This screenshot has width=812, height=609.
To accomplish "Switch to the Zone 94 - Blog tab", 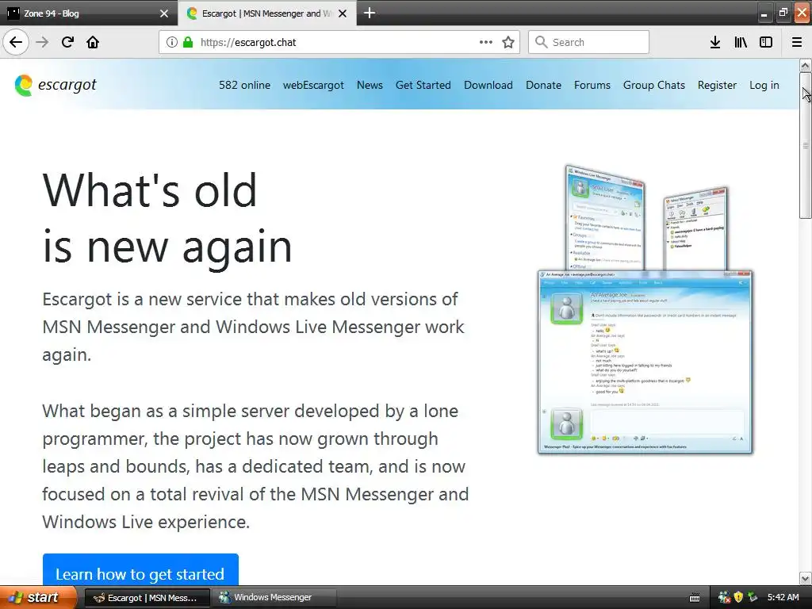I will pos(89,13).
